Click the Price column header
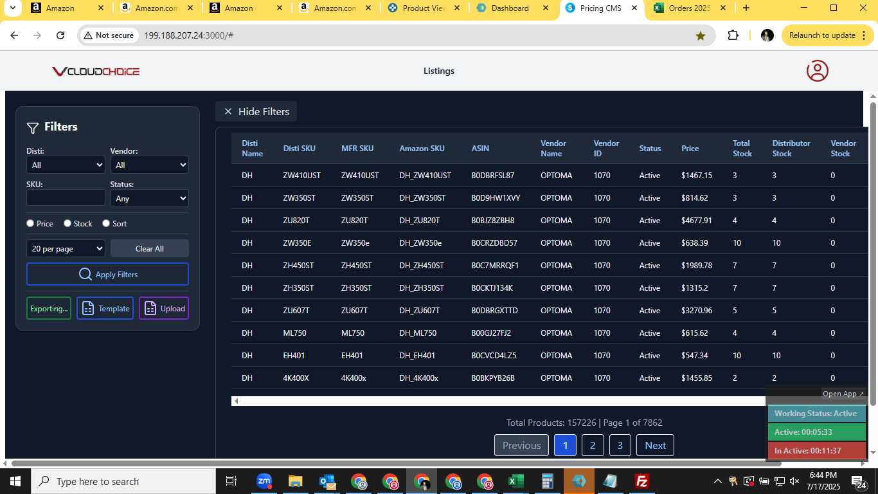 [690, 149]
